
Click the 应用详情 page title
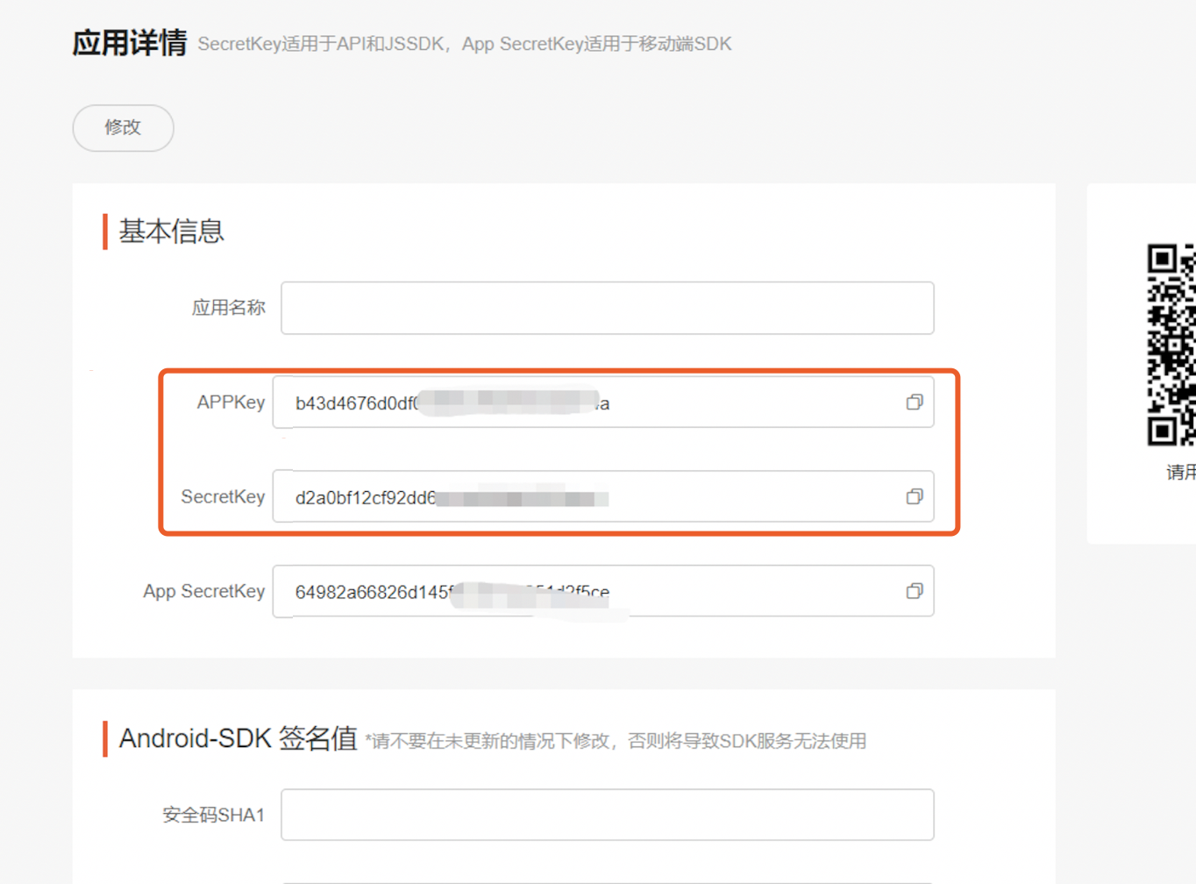click(x=130, y=43)
